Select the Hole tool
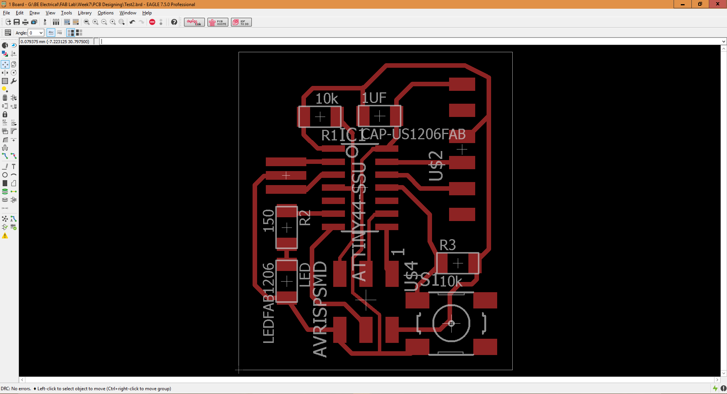The height and width of the screenshot is (394, 727). click(5, 200)
